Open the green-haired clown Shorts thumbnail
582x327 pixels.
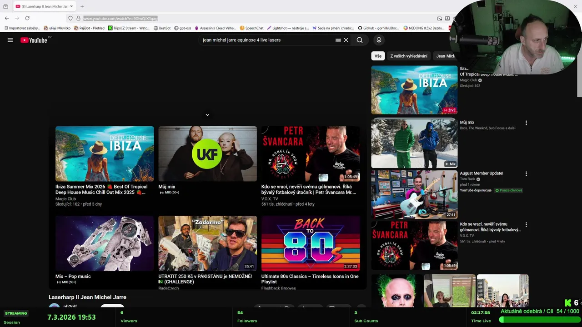397,291
